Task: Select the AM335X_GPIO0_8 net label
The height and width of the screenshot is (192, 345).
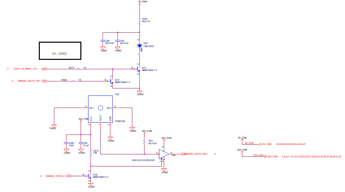Action: tap(55, 176)
